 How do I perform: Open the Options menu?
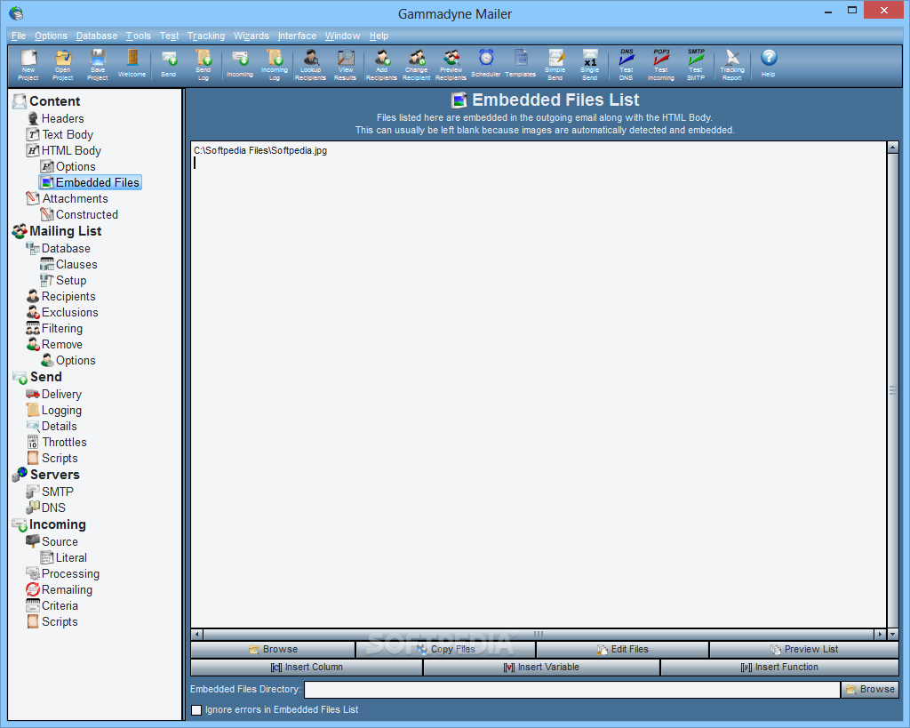[51, 36]
